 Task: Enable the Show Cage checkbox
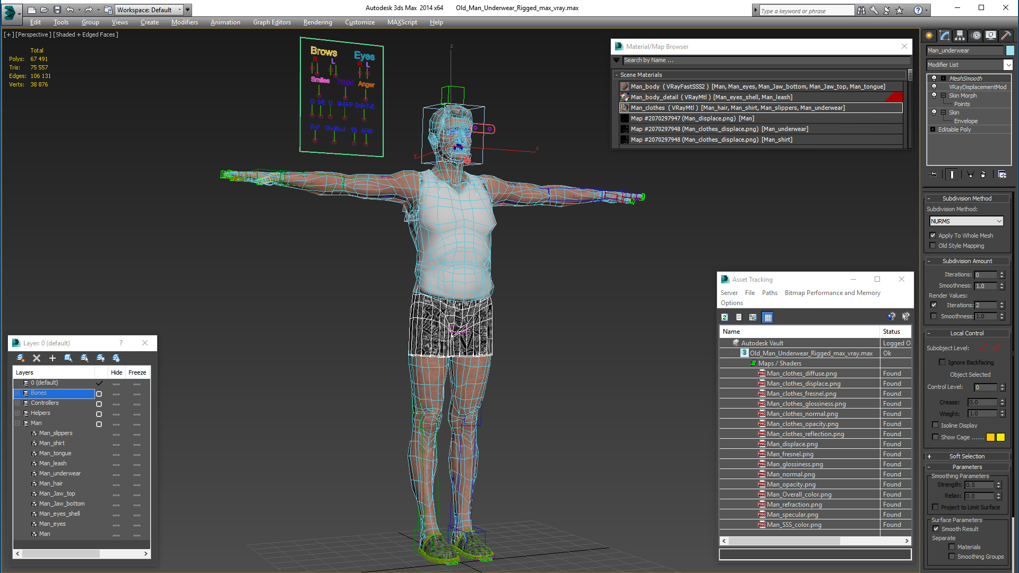(x=936, y=437)
